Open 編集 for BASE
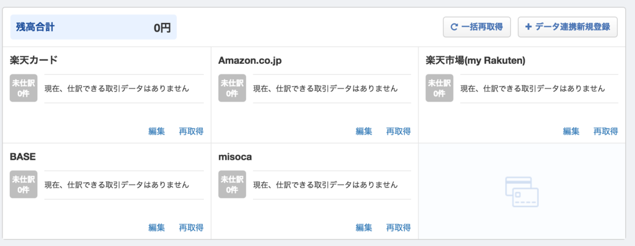635x246 pixels. 157,227
